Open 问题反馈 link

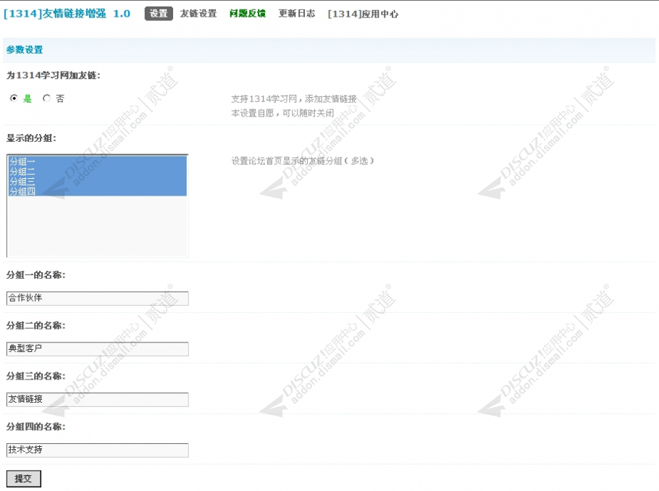[248, 14]
